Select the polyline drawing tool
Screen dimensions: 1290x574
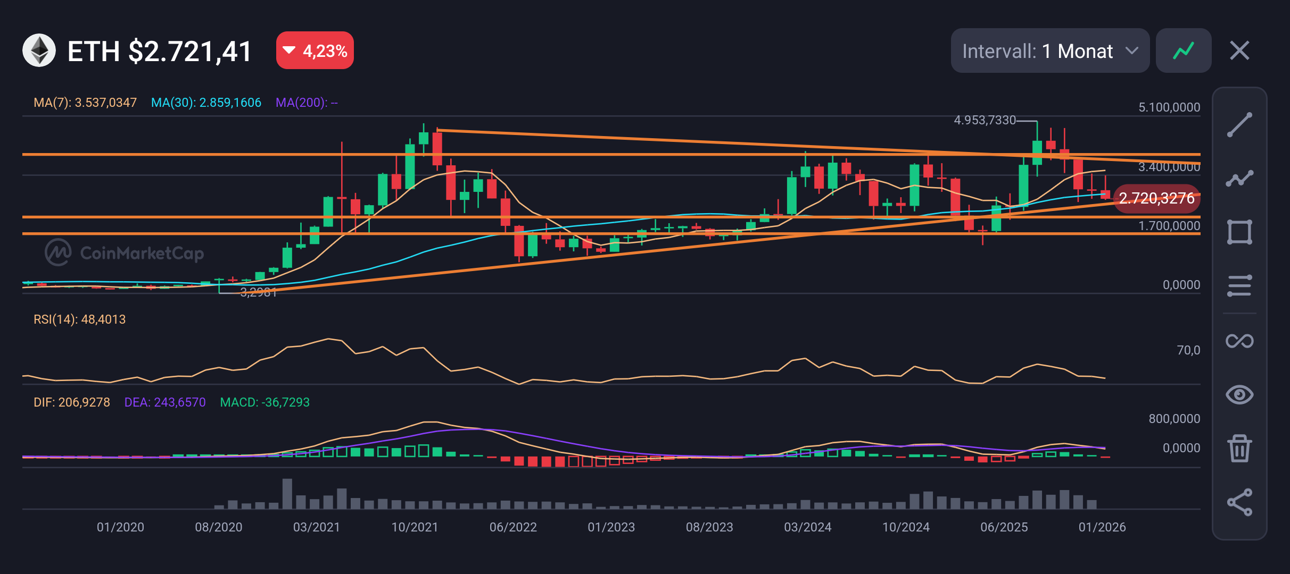pyautogui.click(x=1240, y=178)
